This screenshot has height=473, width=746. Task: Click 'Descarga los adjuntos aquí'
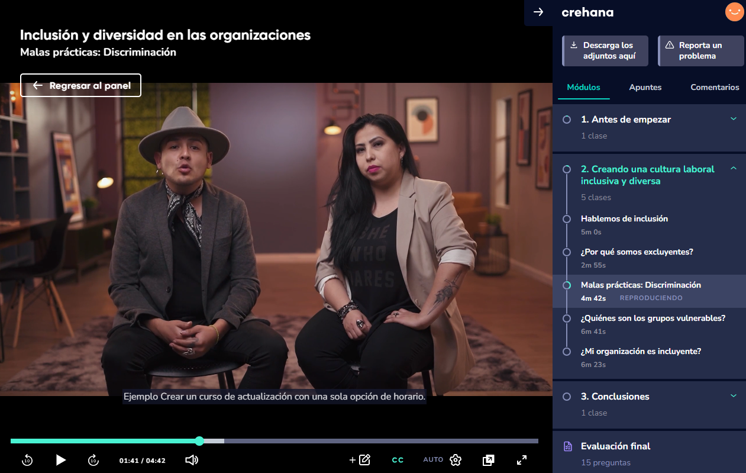click(x=605, y=51)
